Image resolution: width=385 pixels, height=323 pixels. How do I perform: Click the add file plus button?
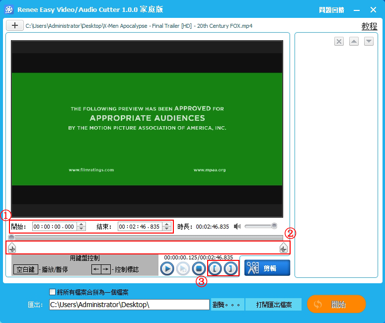[x=14, y=25]
